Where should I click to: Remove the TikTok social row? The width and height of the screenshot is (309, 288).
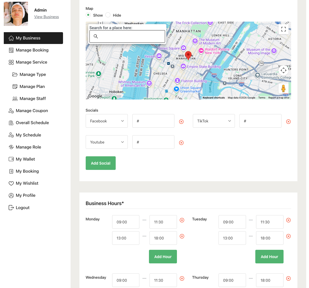[288, 122]
